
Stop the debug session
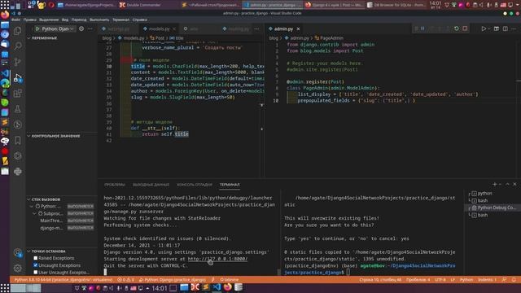pos(465,28)
